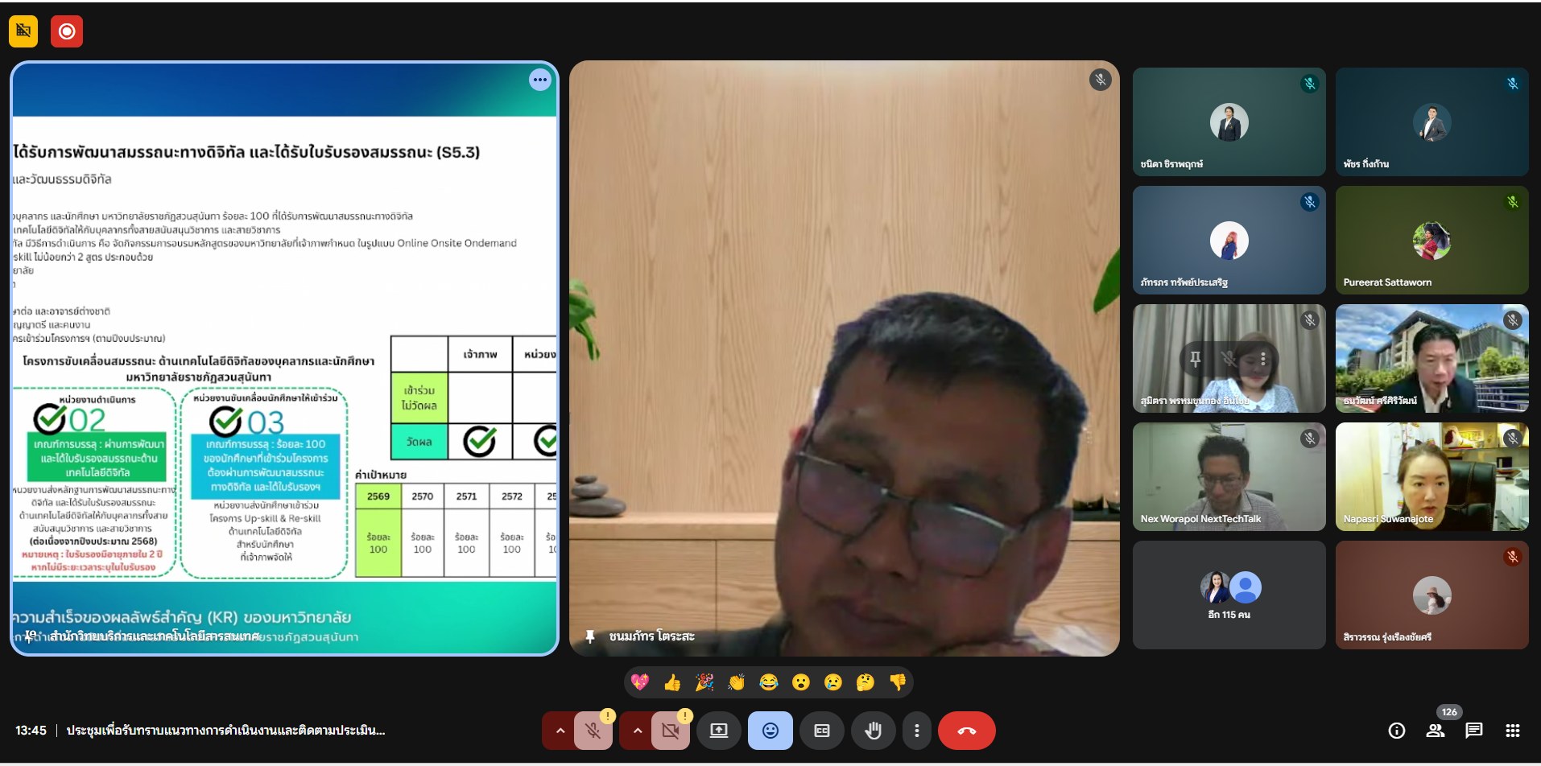Viewport: 1541px width, 766px height.
Task: Turn on the camera
Action: (670, 731)
